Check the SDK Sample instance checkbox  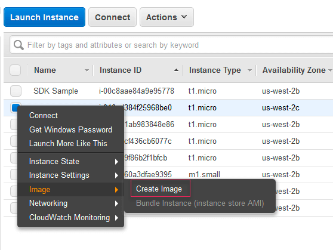tap(16, 91)
